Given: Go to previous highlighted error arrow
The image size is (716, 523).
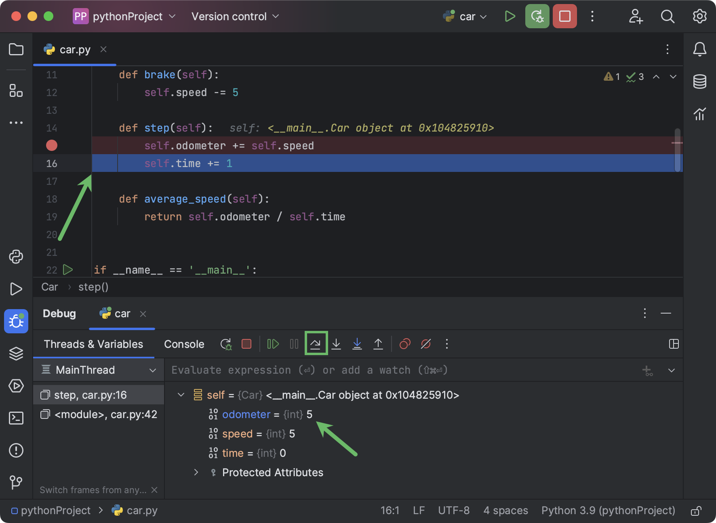Looking at the screenshot, I should click(656, 77).
